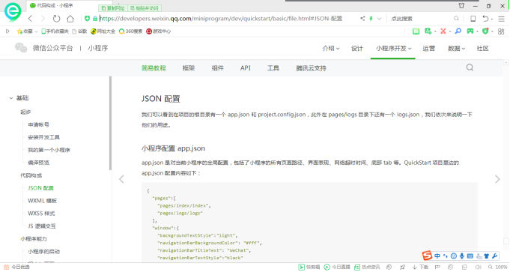Click Sogou emoji face icon
510x272 pixels.
click(454, 256)
